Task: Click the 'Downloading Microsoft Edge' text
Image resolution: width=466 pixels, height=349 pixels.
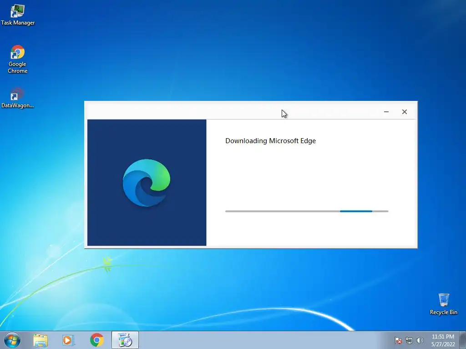Action: 270,141
